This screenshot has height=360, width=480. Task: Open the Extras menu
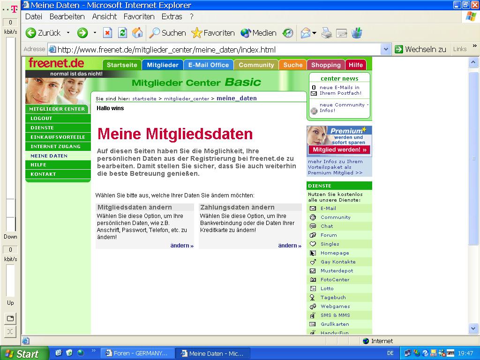tap(172, 16)
